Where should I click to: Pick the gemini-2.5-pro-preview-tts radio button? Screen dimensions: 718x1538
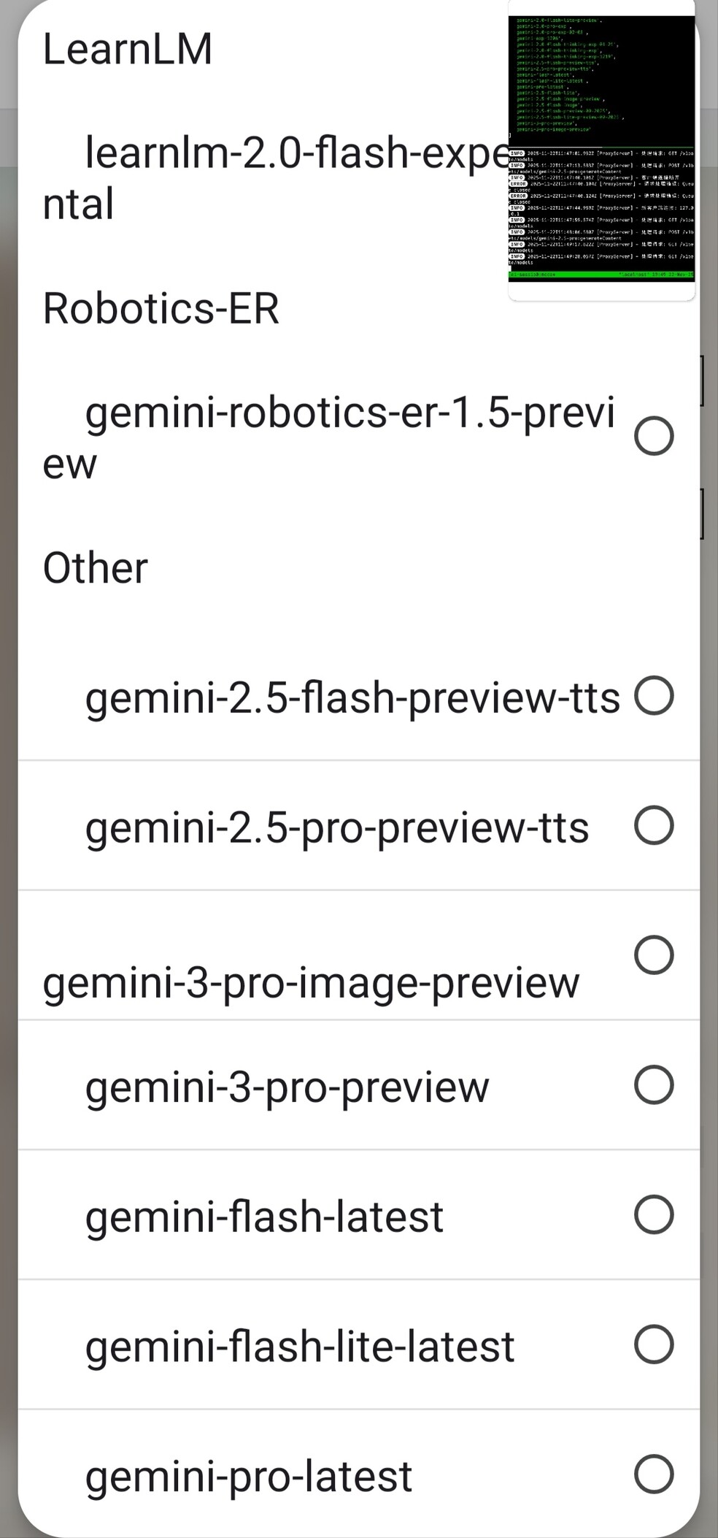pos(654,825)
